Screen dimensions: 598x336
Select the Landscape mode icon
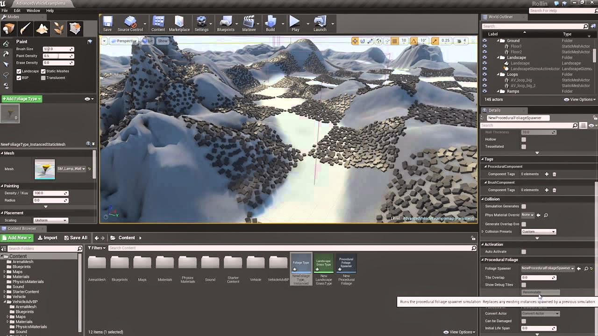(x=42, y=29)
